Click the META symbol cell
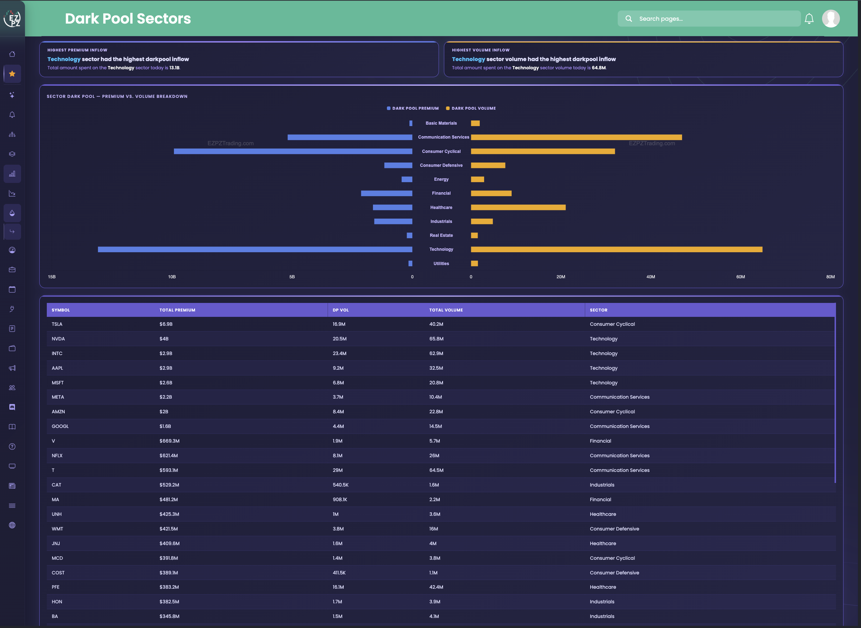Viewport: 861px width, 628px height. pos(58,397)
